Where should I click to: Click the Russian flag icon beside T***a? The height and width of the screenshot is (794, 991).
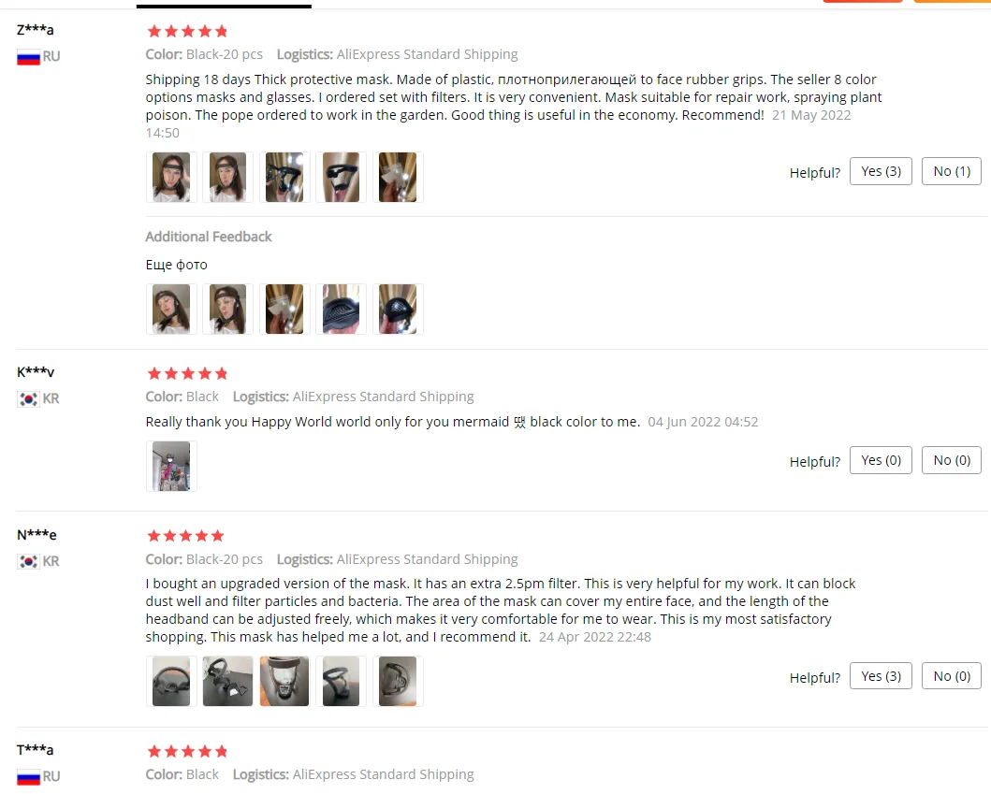point(28,777)
